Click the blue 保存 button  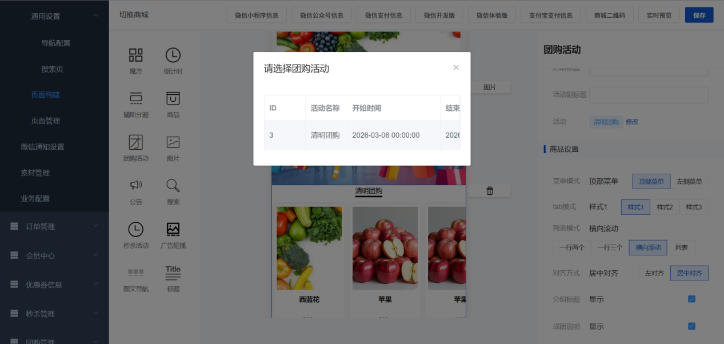click(699, 15)
